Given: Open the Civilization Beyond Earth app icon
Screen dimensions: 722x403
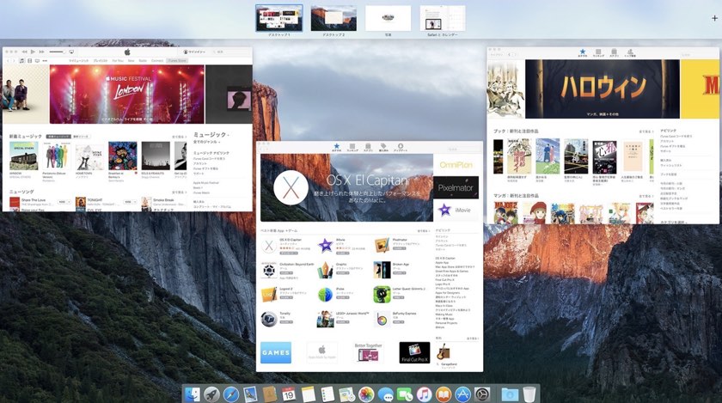Looking at the screenshot, I should click(269, 271).
